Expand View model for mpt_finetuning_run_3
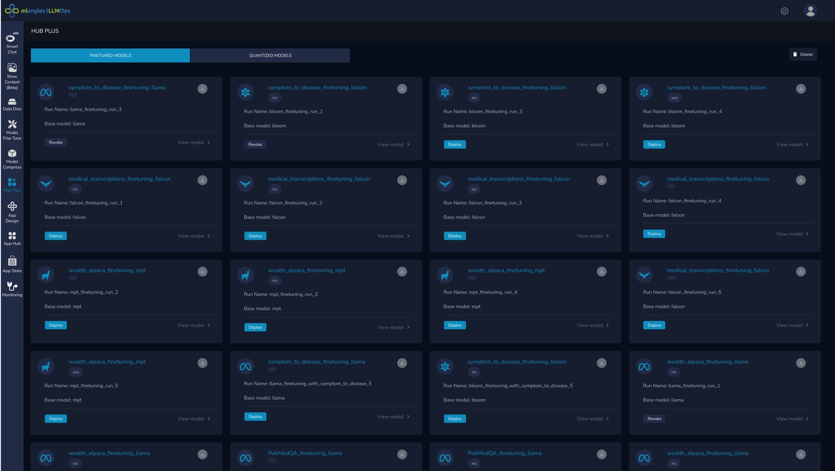The width and height of the screenshot is (835, 471). [x=393, y=328]
